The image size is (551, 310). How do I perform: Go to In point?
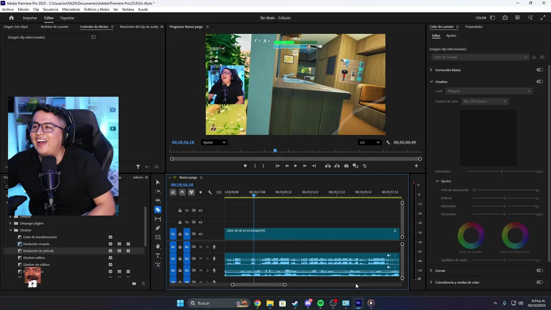point(278,166)
